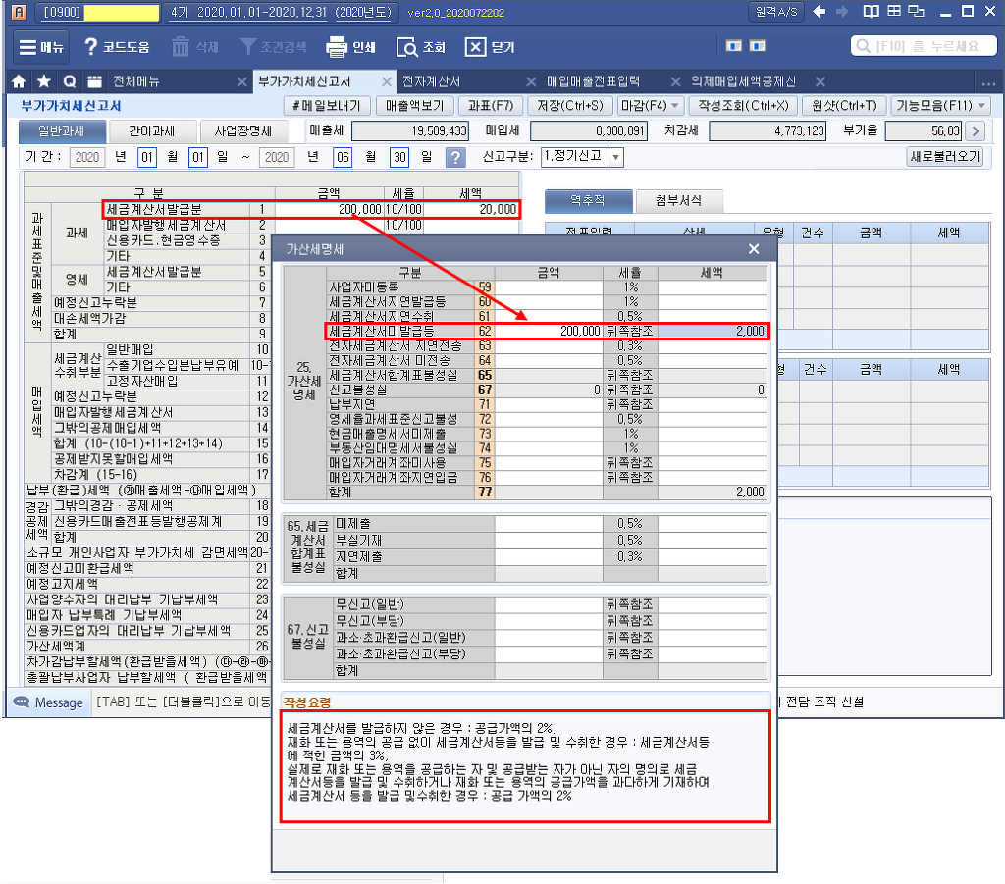Screen dimensions: 1005x884
Task: Click the 매출액보기 button
Action: [x=415, y=106]
